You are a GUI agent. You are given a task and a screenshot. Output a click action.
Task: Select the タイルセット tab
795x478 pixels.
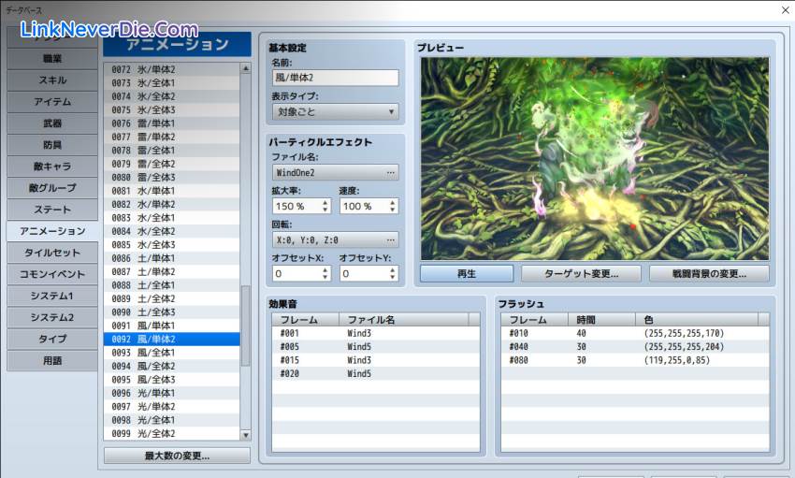(x=52, y=253)
